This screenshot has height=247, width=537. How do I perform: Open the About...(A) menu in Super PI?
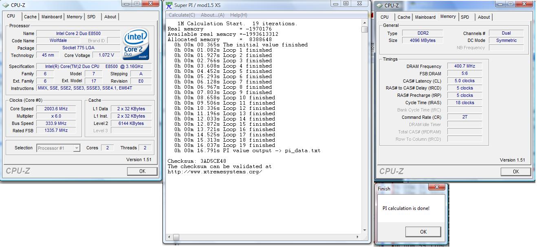(x=213, y=15)
